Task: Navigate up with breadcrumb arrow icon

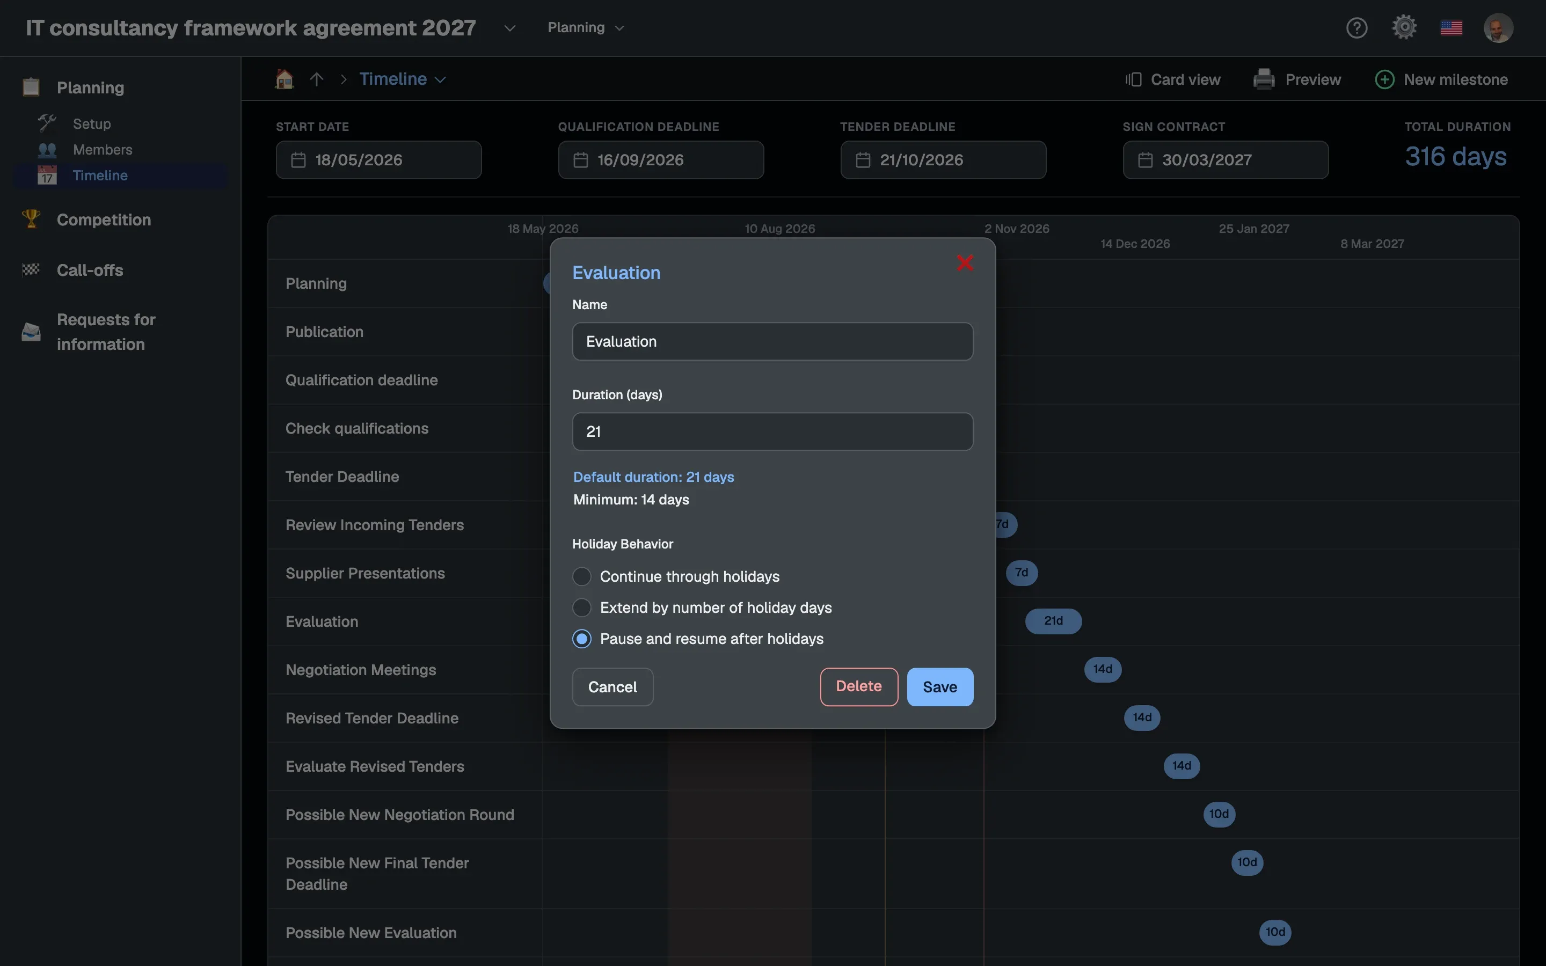Action: 316,79
